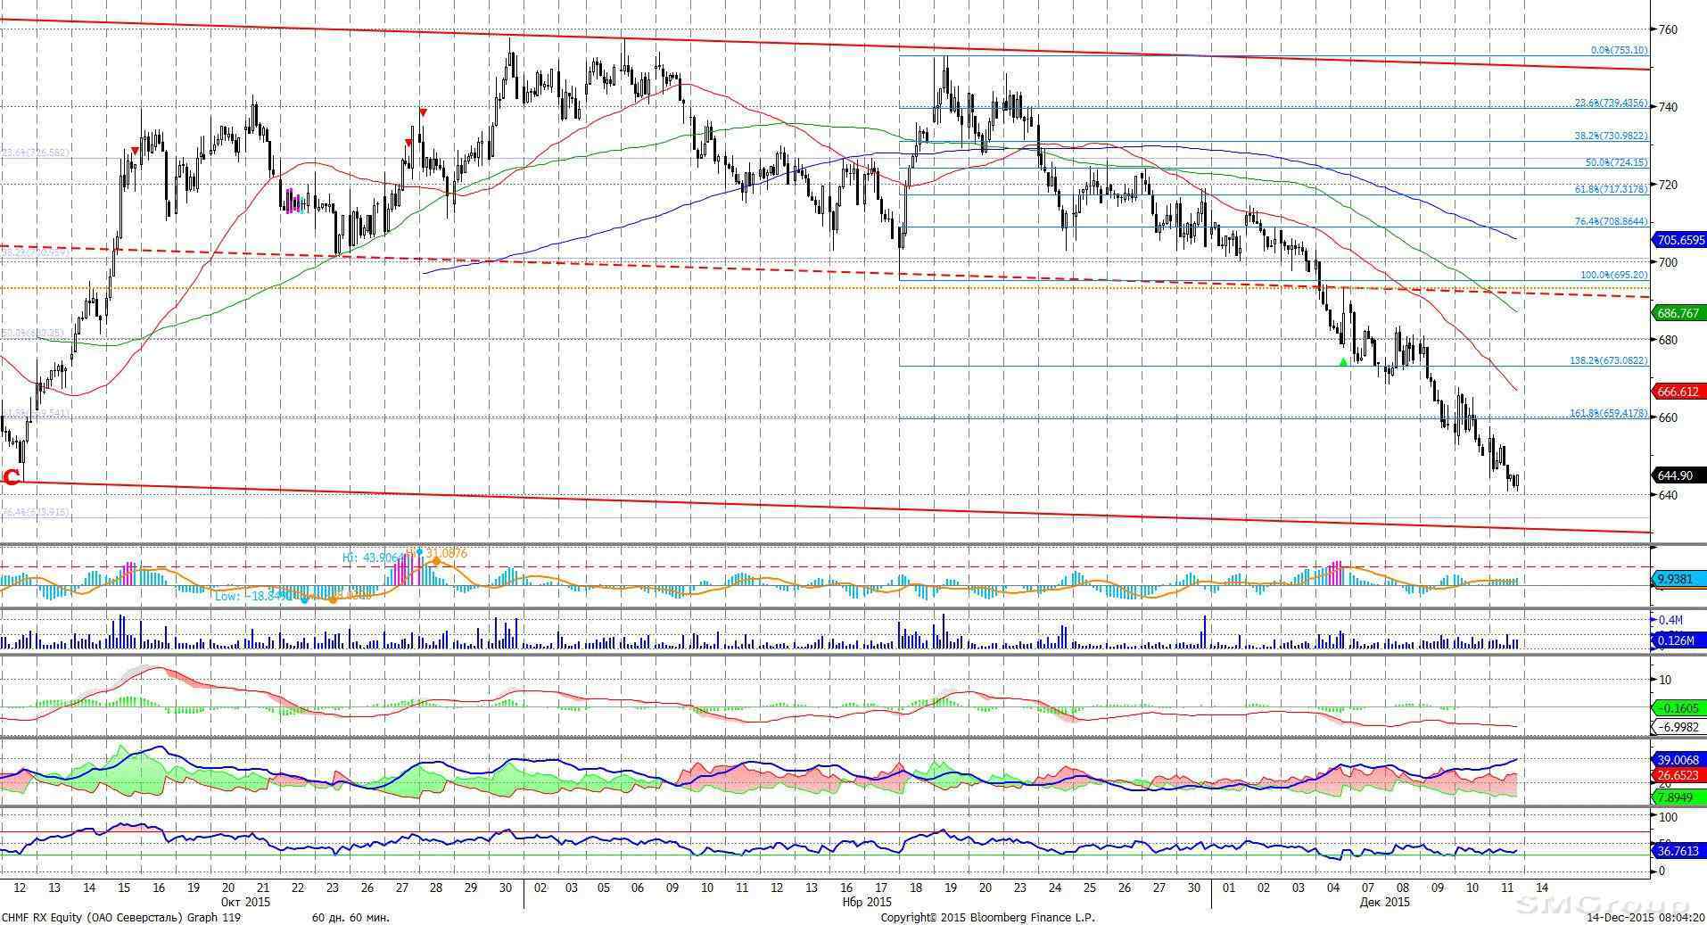The height and width of the screenshot is (925, 1707).
Task: Click the 0.126M volume value tag
Action: (x=1678, y=640)
